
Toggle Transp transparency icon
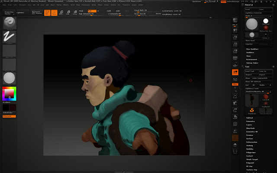pyautogui.click(x=235, y=131)
